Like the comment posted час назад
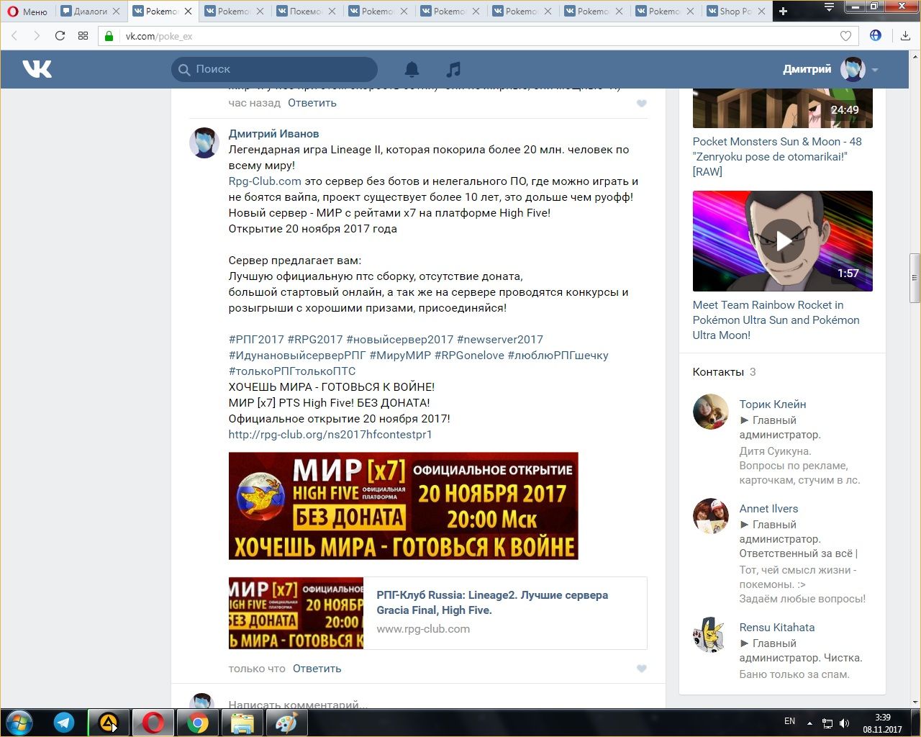Screen dimensions: 921x737 642,104
